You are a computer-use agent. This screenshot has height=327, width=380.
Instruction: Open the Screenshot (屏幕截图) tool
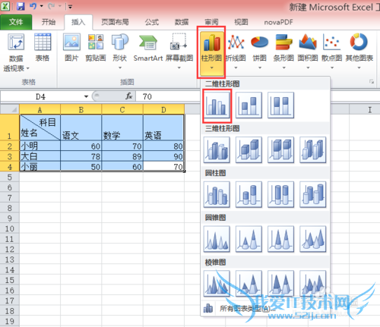pyautogui.click(x=179, y=51)
